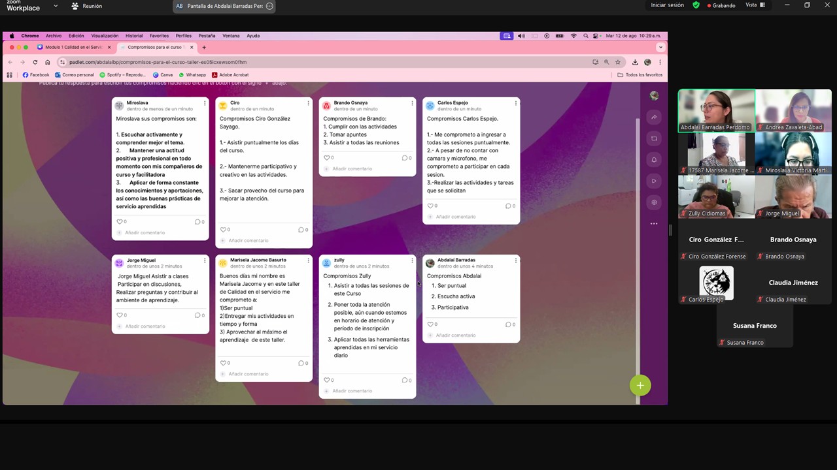This screenshot has height=470, width=837.
Task: Switch to Modulo 1 Calidad browser tab
Action: pyautogui.click(x=73, y=48)
